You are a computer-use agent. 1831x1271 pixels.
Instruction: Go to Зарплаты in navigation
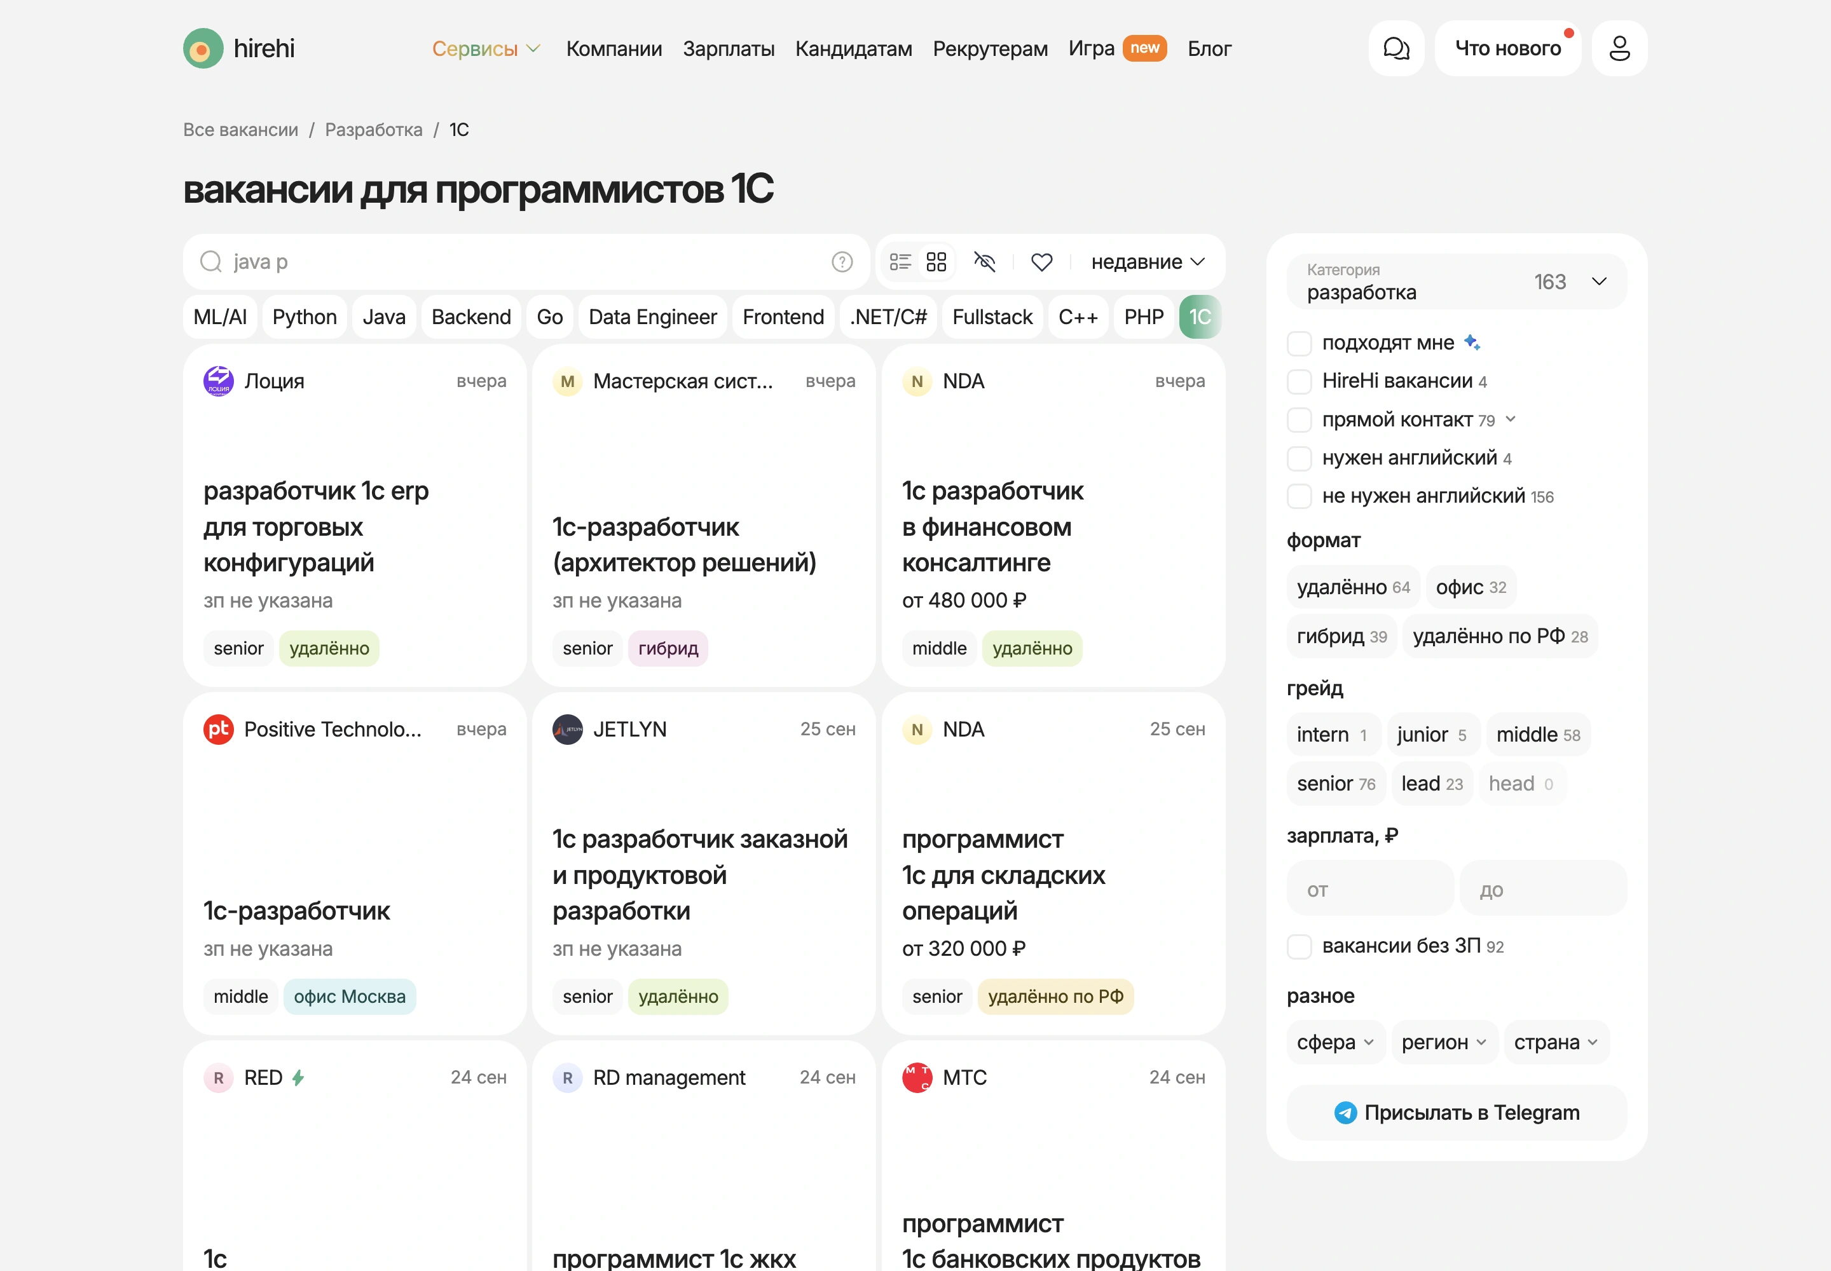coord(728,48)
